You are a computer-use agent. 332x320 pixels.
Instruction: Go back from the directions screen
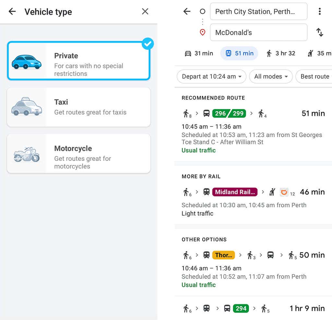[x=187, y=12]
